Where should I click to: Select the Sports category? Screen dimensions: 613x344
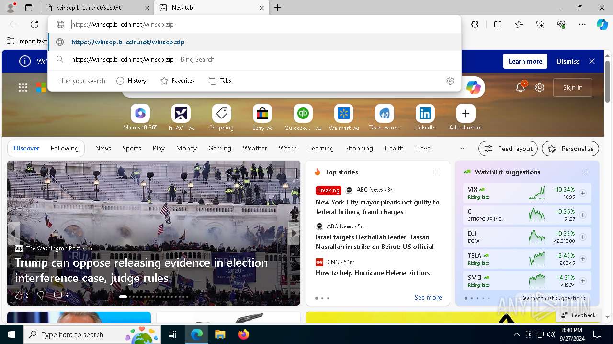(132, 148)
